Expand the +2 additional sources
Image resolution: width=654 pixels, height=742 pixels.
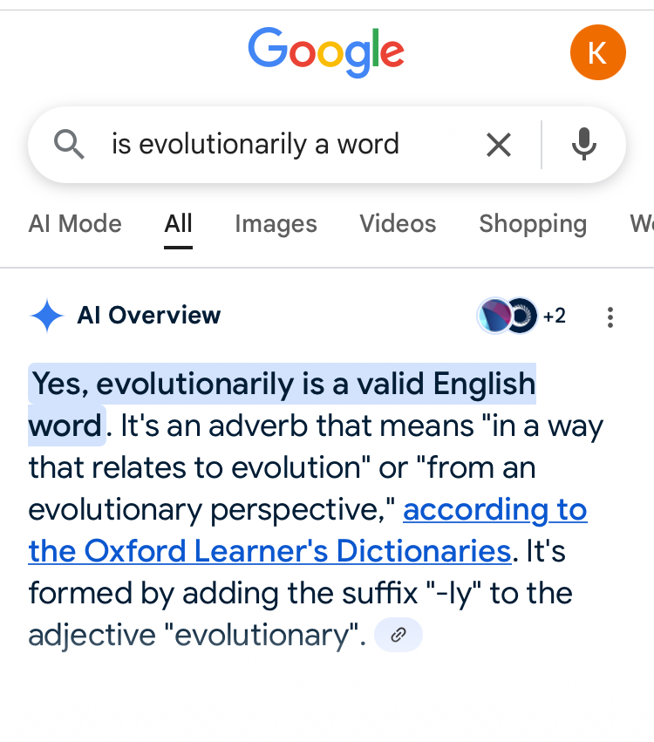pyautogui.click(x=554, y=316)
